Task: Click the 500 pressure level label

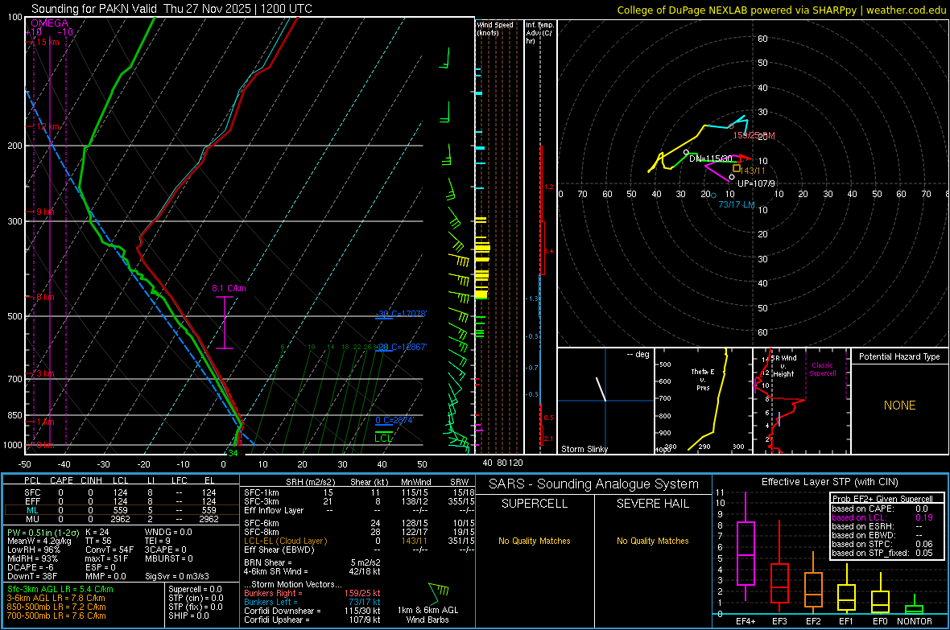Action: (x=14, y=316)
